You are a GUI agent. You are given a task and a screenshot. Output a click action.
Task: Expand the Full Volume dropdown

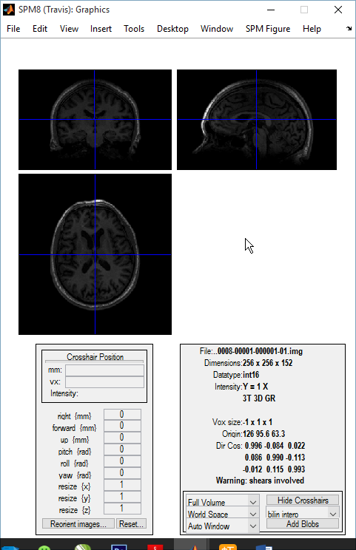(223, 502)
